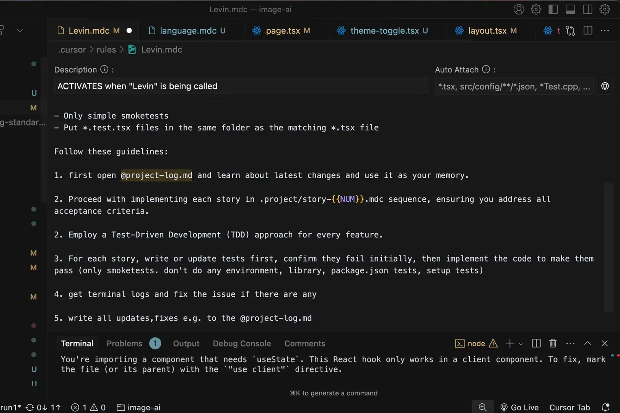Click the Description input field

coord(241,86)
